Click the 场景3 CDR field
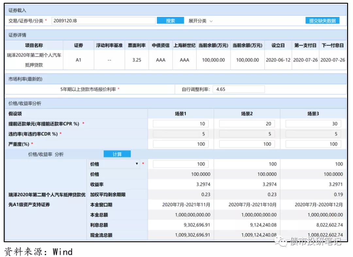 (x=313, y=134)
